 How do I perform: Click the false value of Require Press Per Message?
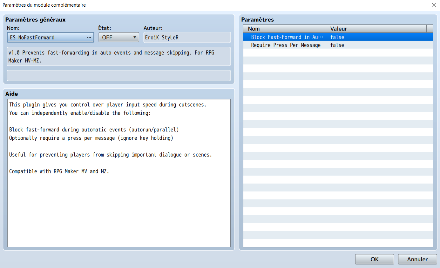pyautogui.click(x=337, y=45)
